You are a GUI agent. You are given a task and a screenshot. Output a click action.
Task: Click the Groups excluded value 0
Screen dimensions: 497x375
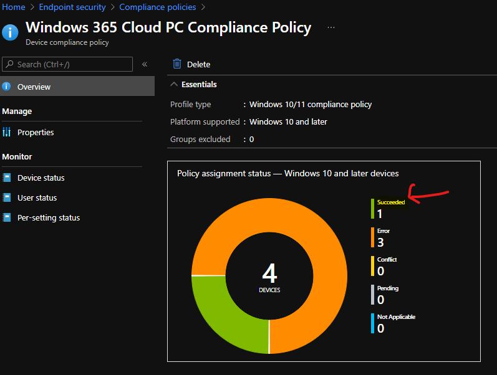(x=251, y=140)
